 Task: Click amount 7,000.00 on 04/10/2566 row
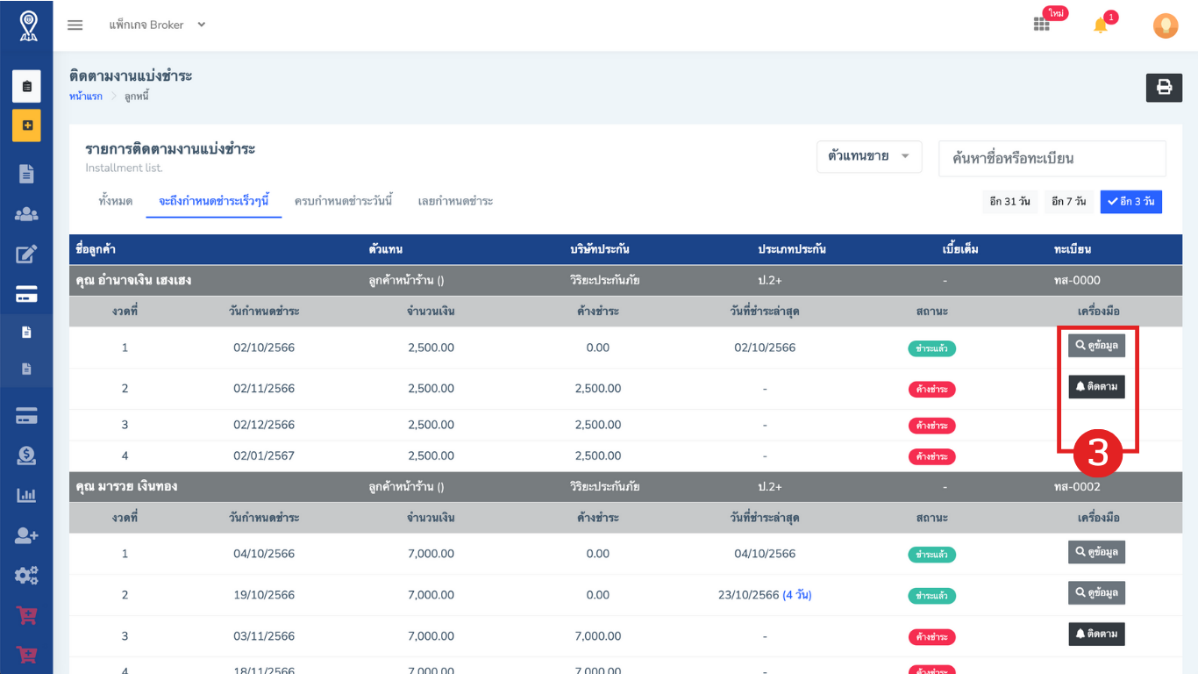[x=431, y=554]
